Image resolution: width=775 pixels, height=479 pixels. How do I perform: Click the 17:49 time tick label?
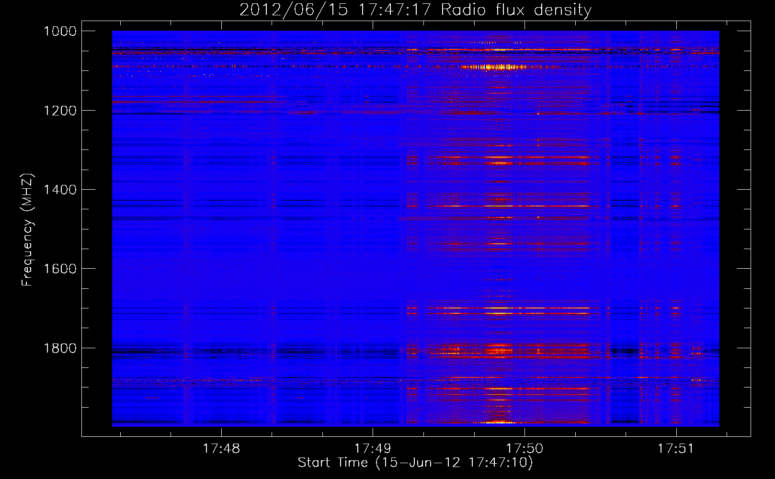373,449
